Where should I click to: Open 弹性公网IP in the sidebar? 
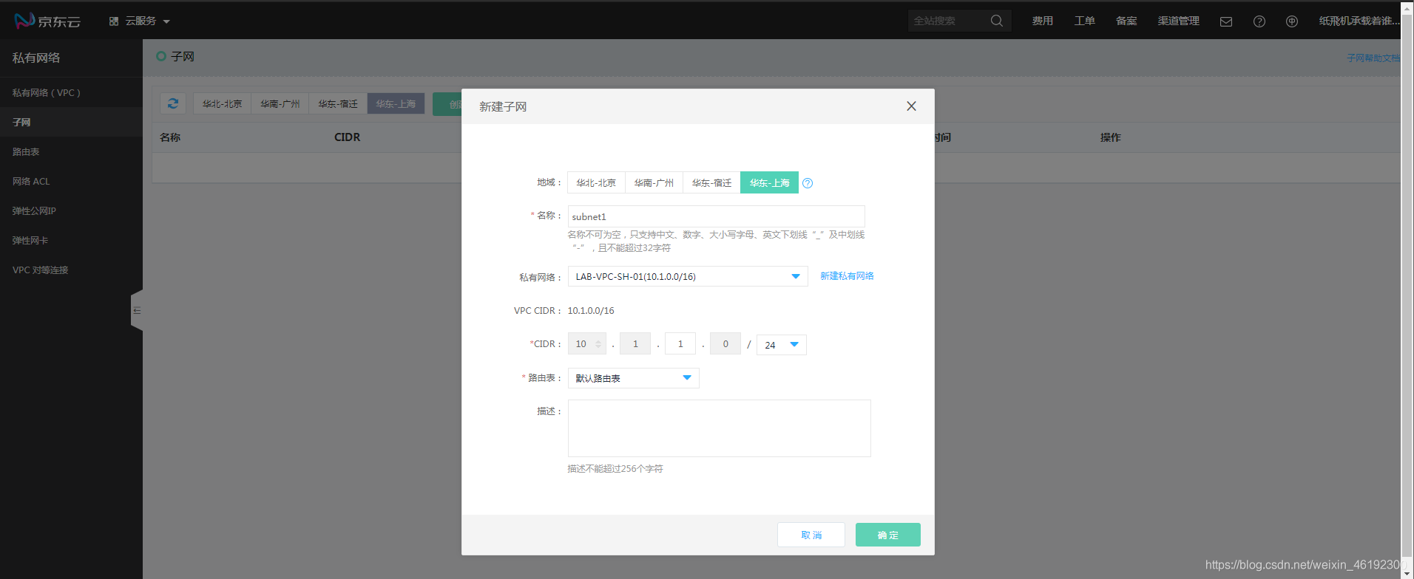pyautogui.click(x=71, y=210)
